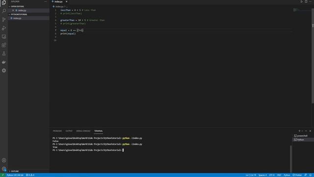Click the remote window green status icon
Viewport: 314px width, 177px height.
click(2, 175)
